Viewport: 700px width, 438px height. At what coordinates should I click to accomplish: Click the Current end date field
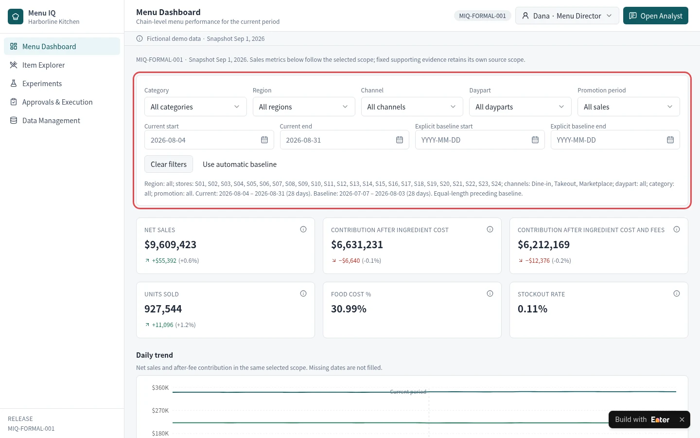(345, 140)
